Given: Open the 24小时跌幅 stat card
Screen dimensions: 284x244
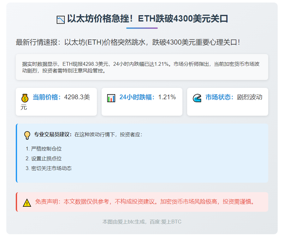Looking at the screenshot, I should pyautogui.click(x=142, y=101).
